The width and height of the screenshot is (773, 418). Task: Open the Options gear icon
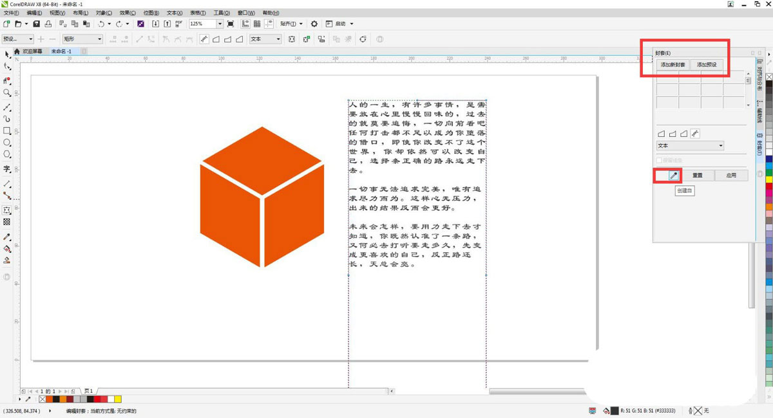coord(314,24)
